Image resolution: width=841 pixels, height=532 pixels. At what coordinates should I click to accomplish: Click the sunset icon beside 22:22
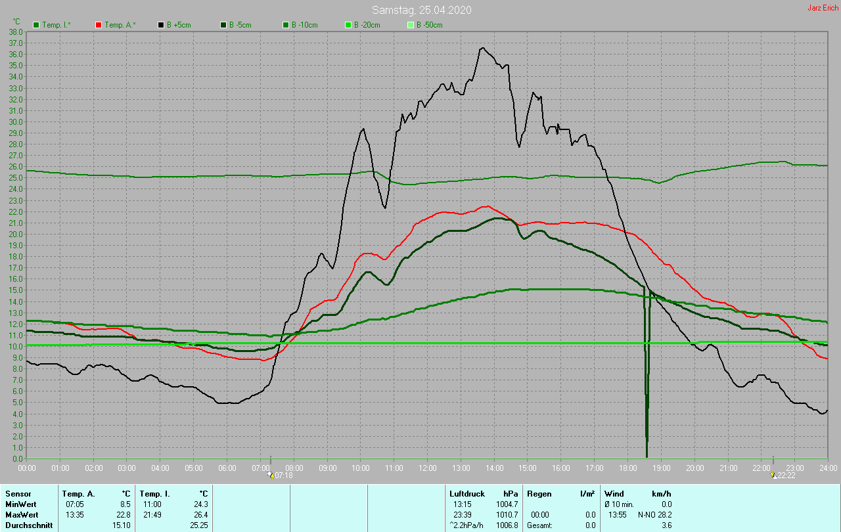click(773, 475)
